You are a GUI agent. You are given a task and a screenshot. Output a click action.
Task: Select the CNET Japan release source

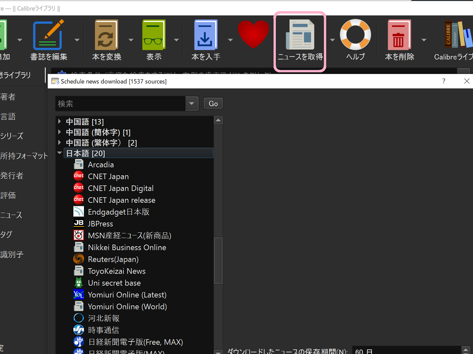[x=122, y=200]
